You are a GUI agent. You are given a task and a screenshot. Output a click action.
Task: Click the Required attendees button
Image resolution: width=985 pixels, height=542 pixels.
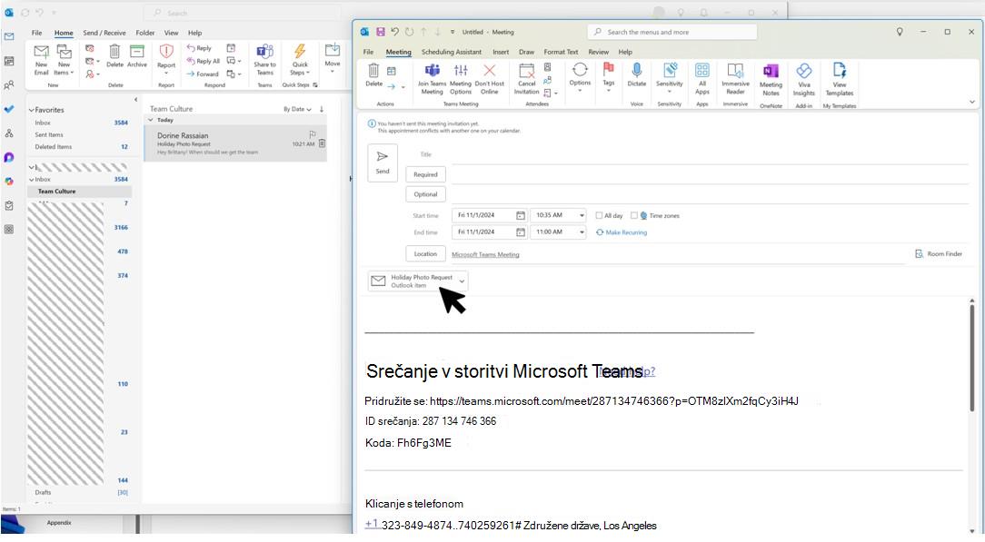pyautogui.click(x=425, y=174)
